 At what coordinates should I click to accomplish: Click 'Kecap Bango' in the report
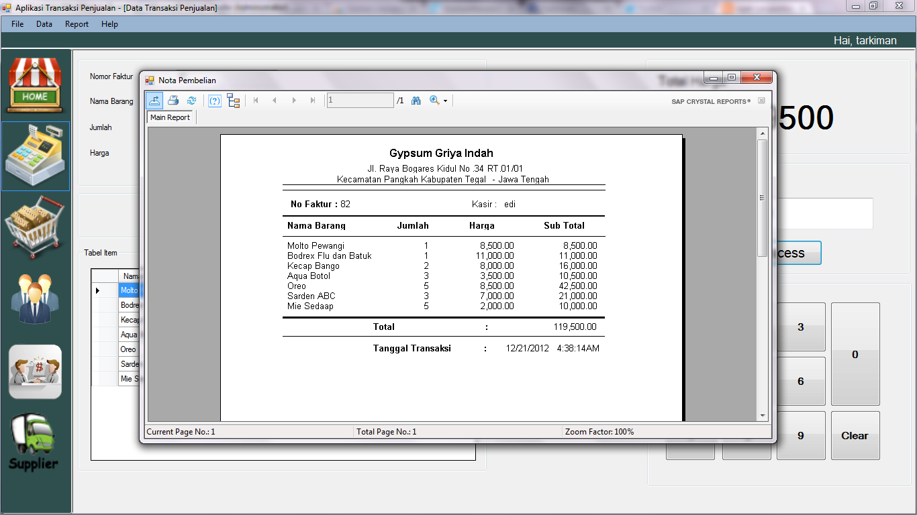(x=313, y=266)
